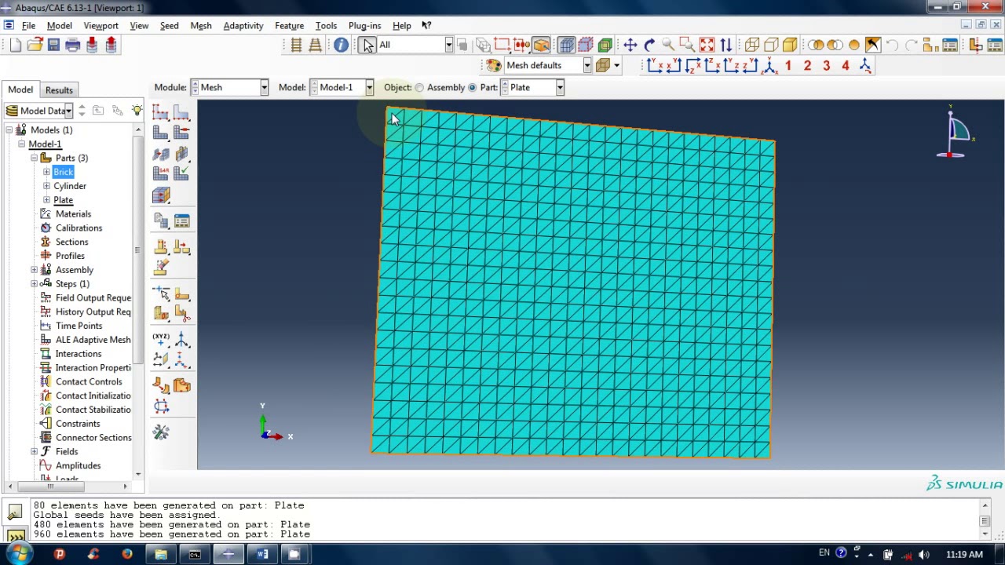Click the Cycle Views arrows icon
This screenshot has height=565, width=1005.
click(725, 45)
